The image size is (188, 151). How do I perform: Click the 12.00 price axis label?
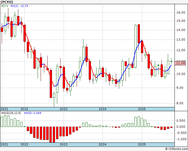click(181, 50)
